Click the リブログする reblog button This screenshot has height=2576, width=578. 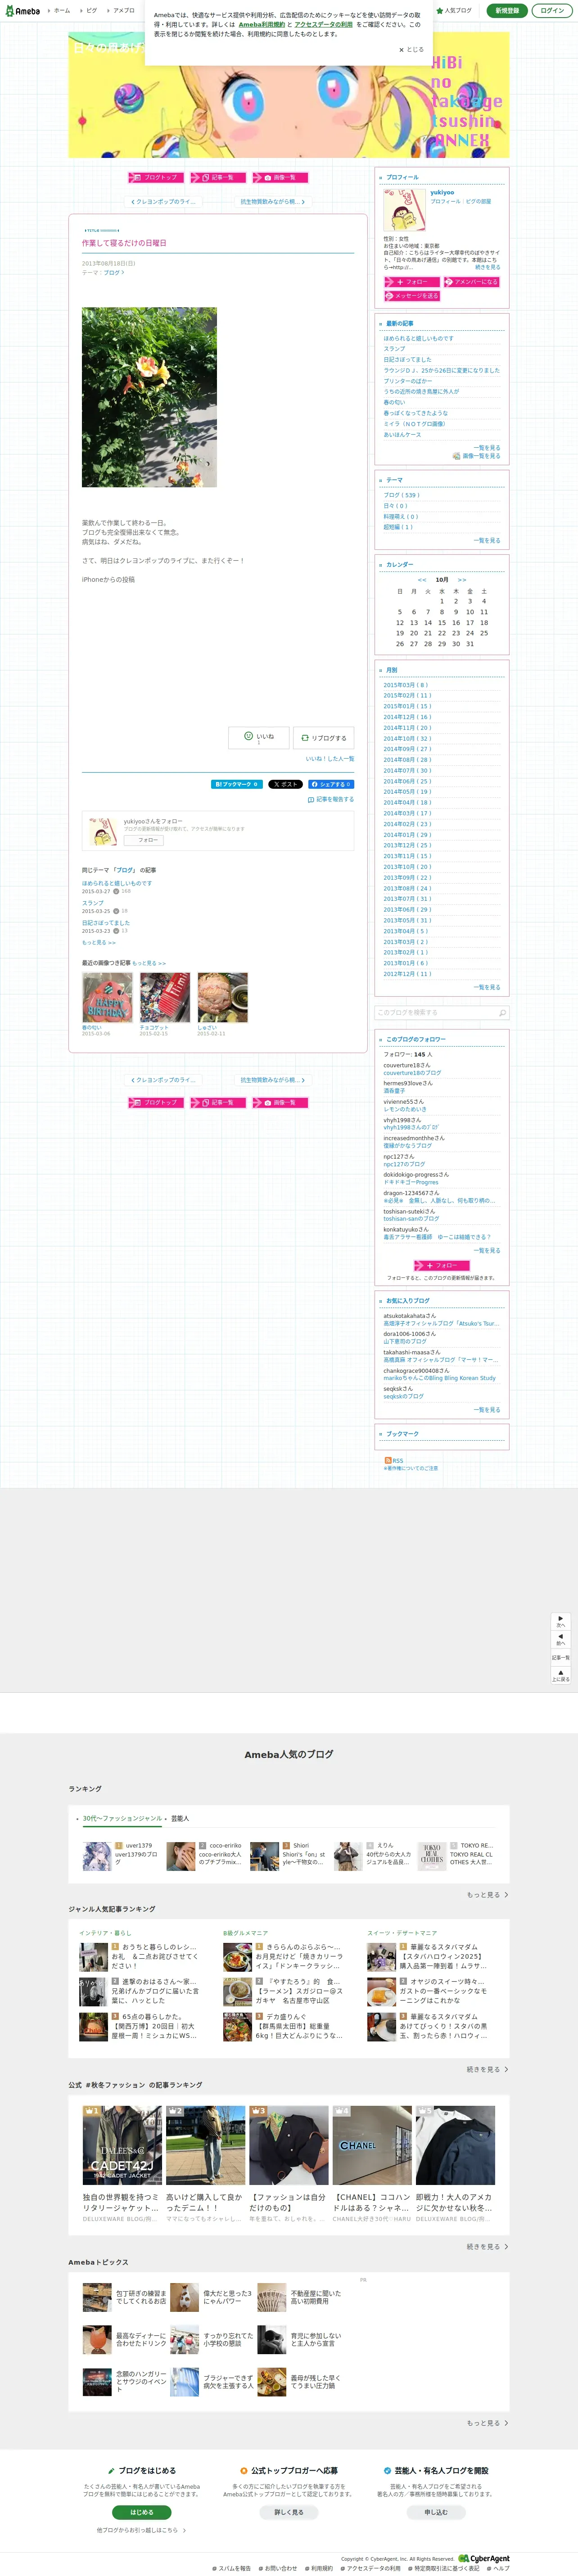click(x=324, y=738)
